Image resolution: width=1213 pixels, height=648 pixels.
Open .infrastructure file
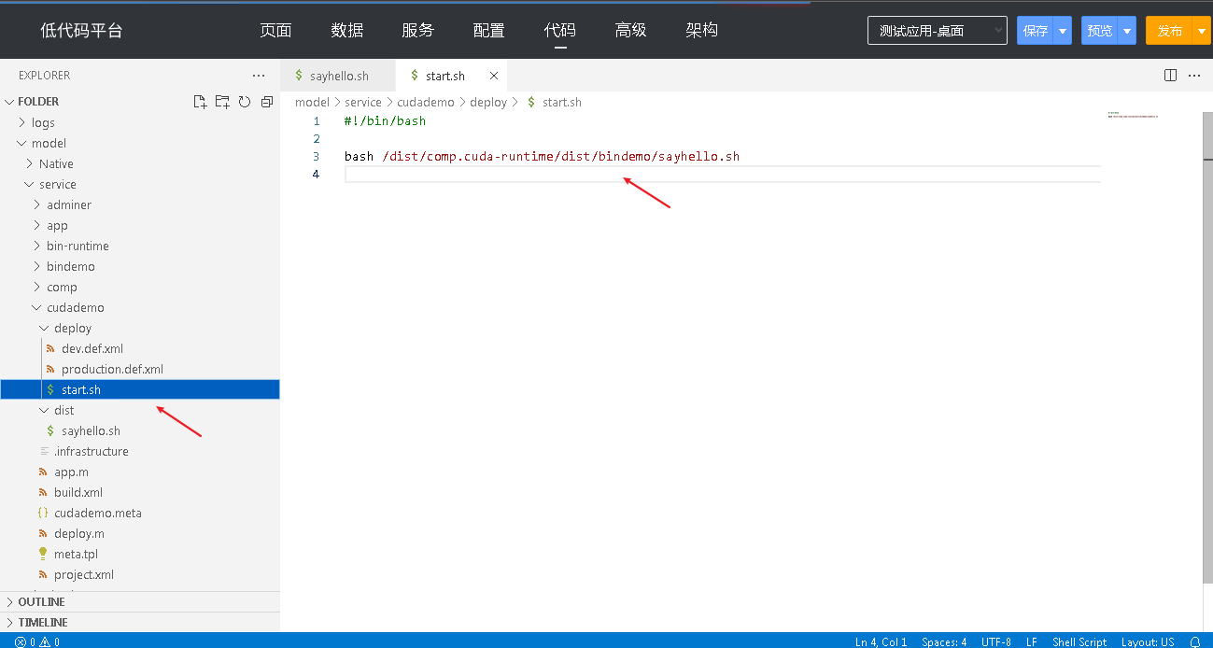click(92, 451)
